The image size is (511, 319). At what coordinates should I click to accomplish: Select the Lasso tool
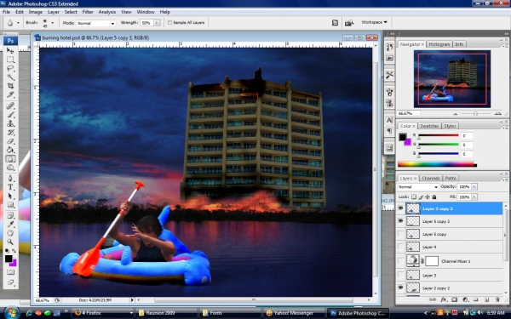[x=10, y=68]
